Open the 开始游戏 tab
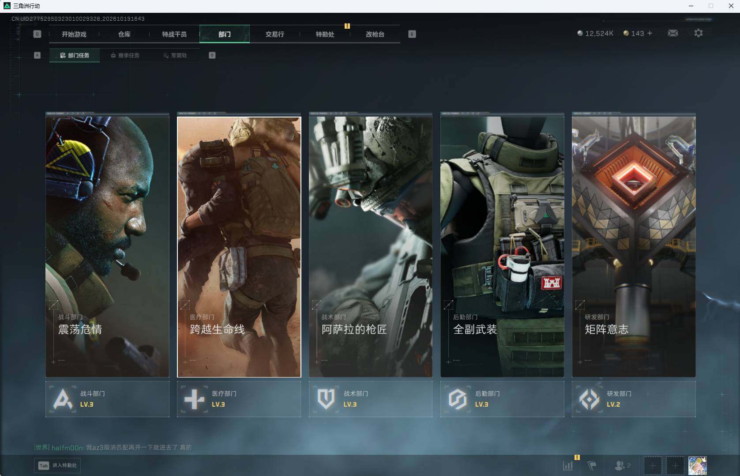 [74, 34]
